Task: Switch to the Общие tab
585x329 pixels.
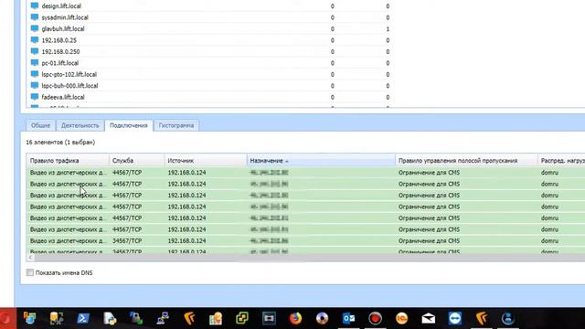Action: [40, 126]
